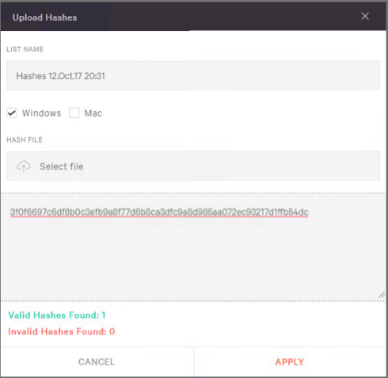
Task: Close the Upload Hashes dialog
Action: (365, 16)
